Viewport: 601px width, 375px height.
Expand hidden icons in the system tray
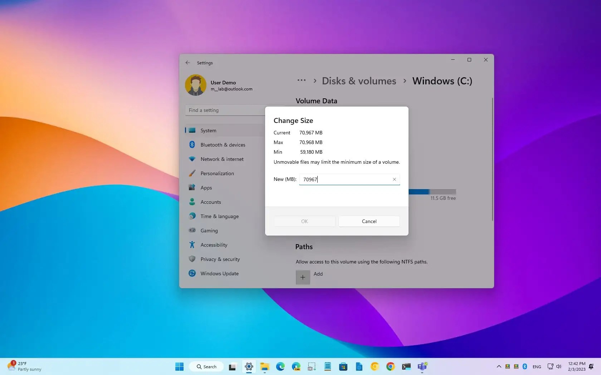pyautogui.click(x=499, y=366)
